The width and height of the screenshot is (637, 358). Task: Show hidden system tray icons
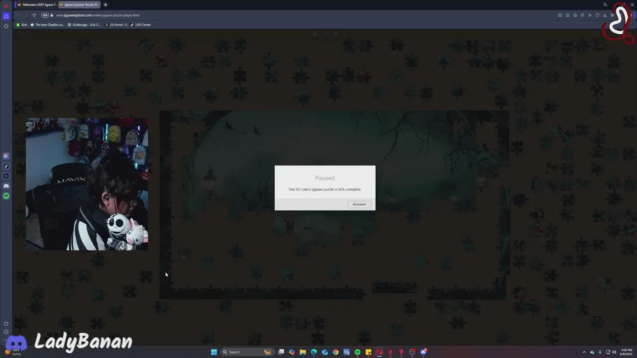tap(584, 352)
